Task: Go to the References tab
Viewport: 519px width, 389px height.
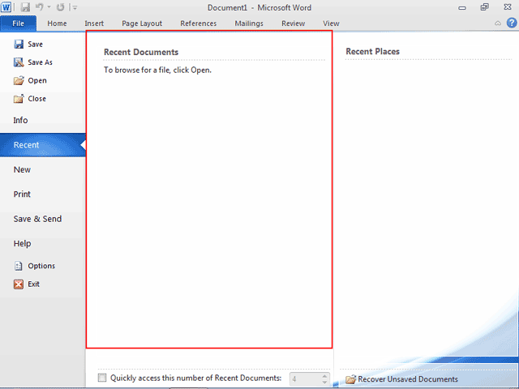Action: click(x=198, y=24)
